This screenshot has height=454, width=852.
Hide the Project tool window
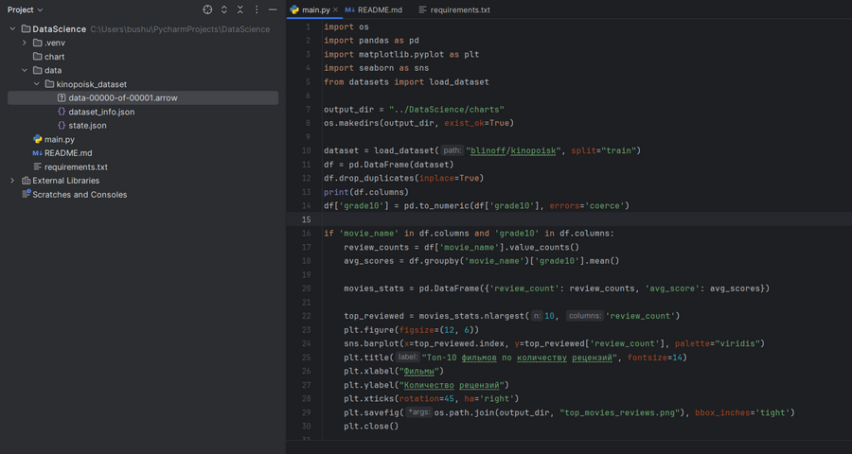coord(273,9)
